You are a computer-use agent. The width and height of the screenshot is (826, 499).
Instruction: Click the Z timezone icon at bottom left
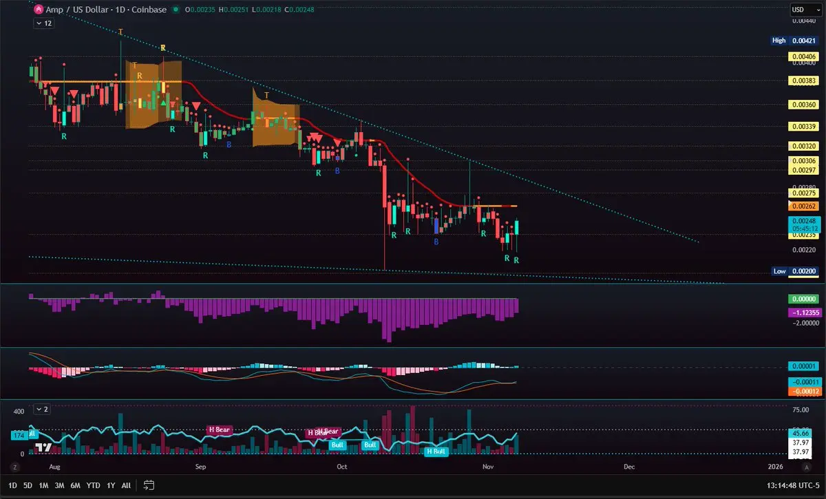click(14, 467)
